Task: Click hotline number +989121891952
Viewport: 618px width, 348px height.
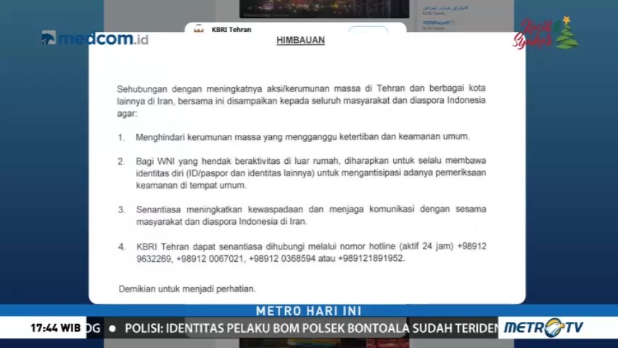Action: pos(371,259)
